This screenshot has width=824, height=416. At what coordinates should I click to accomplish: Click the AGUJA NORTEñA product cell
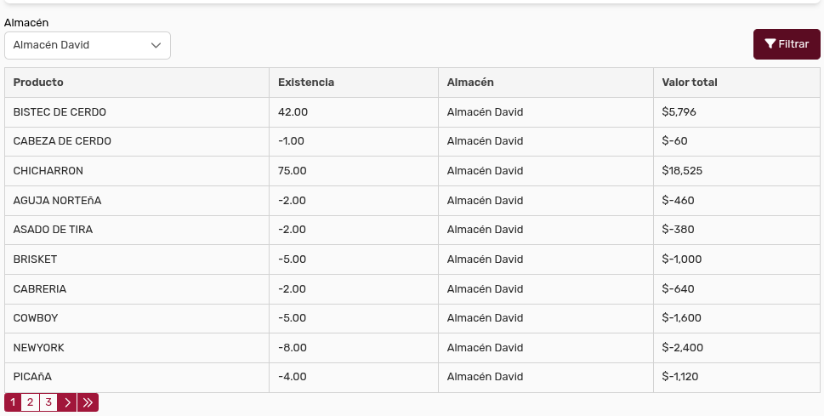tap(57, 201)
